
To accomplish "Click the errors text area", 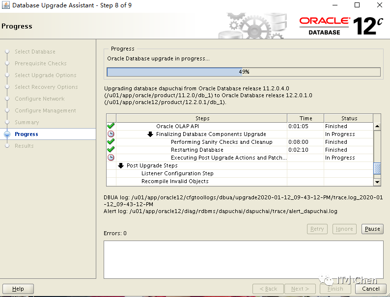I will tap(244, 260).
